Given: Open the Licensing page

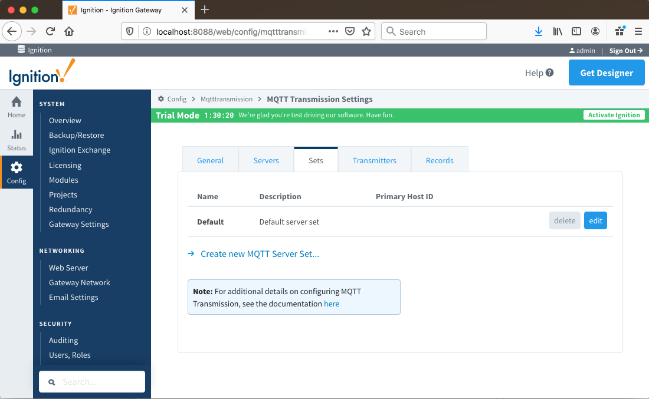Looking at the screenshot, I should click(x=65, y=165).
